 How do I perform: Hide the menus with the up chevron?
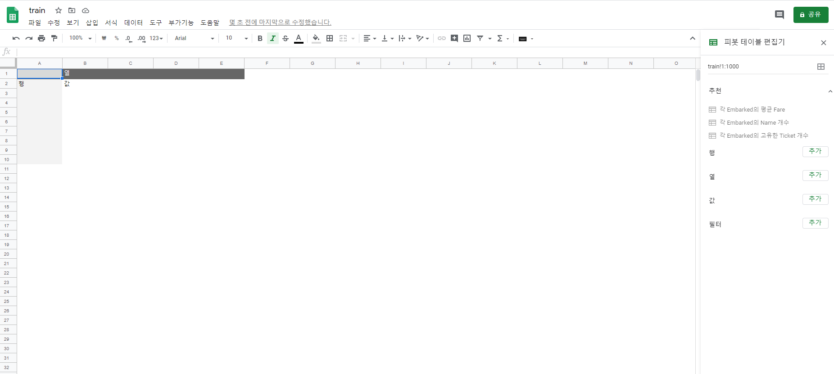[693, 38]
